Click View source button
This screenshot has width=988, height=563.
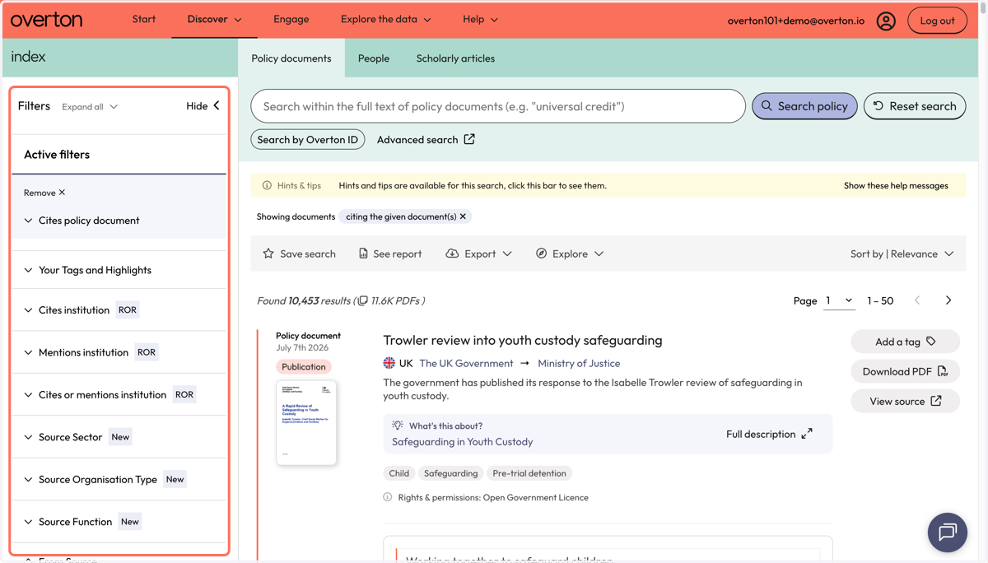905,401
